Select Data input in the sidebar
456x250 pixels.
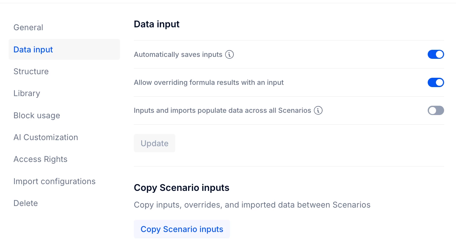tap(33, 49)
